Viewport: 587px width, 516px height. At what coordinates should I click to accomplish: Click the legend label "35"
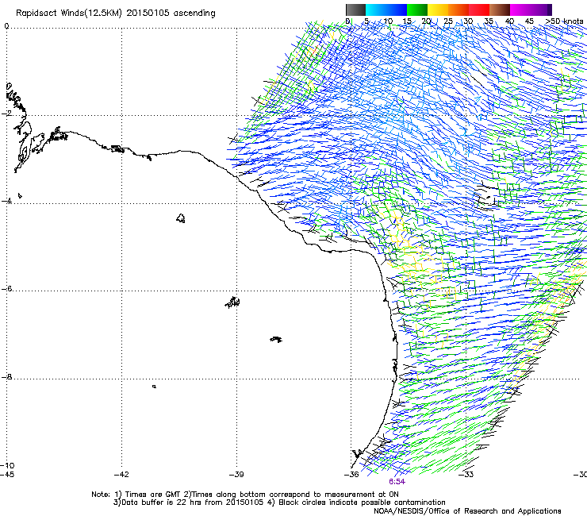click(x=489, y=21)
